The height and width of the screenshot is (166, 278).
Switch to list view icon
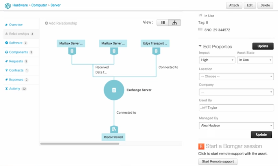click(163, 23)
